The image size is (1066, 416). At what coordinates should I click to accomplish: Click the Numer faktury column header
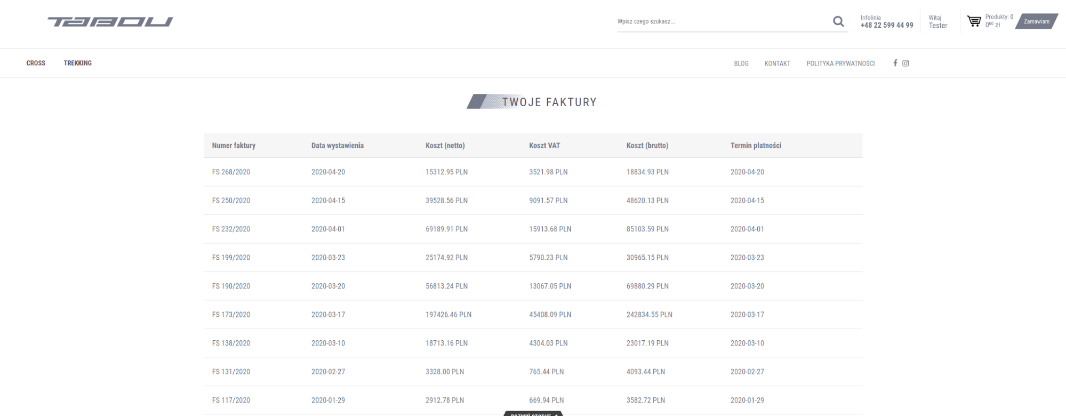234,146
